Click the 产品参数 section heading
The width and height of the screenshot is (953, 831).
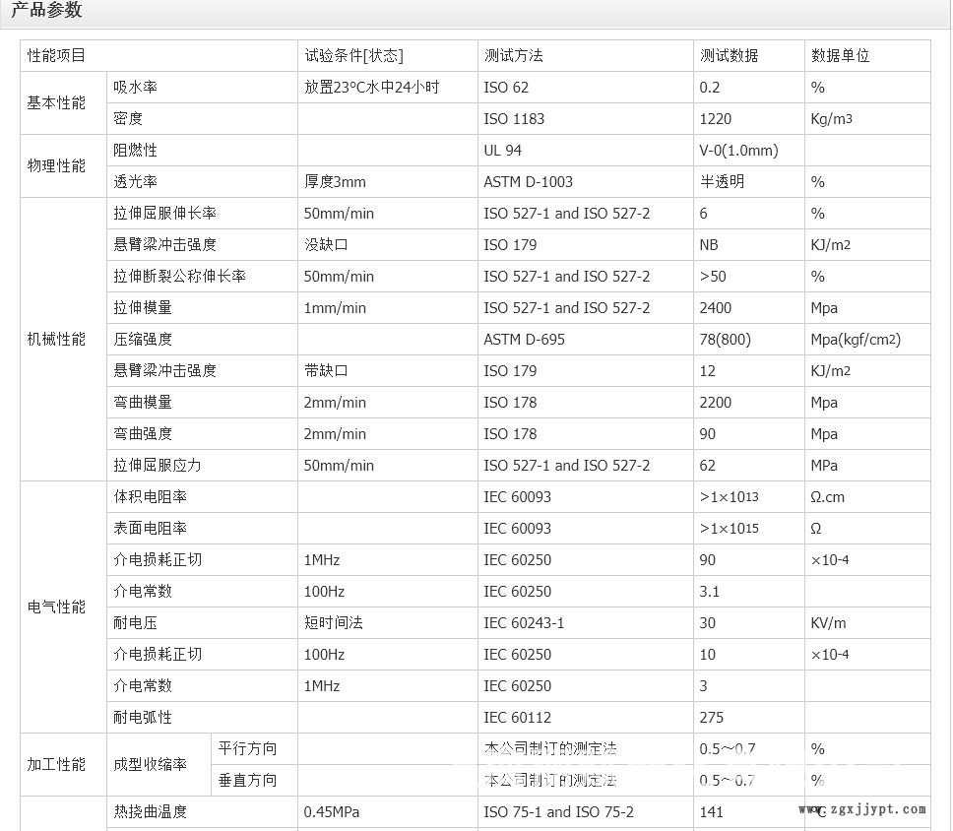click(x=47, y=11)
